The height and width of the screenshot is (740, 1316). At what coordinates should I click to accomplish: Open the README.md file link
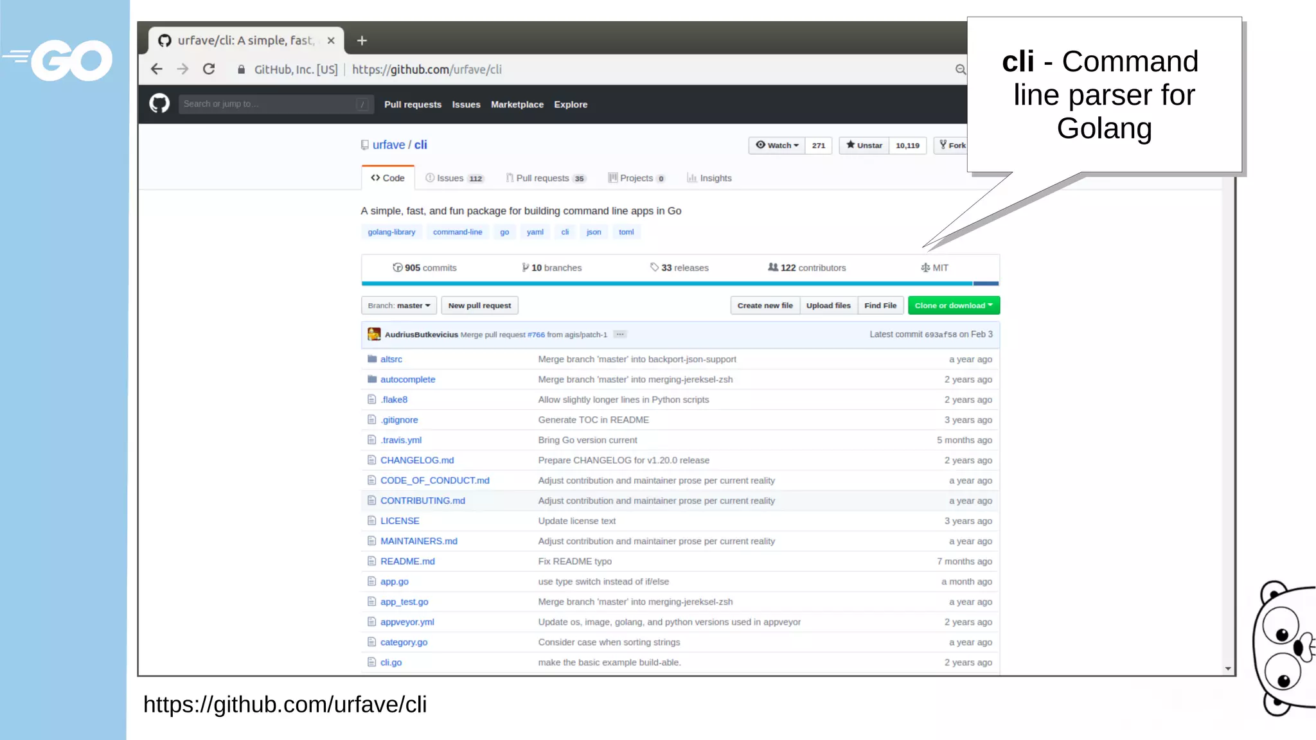point(407,561)
